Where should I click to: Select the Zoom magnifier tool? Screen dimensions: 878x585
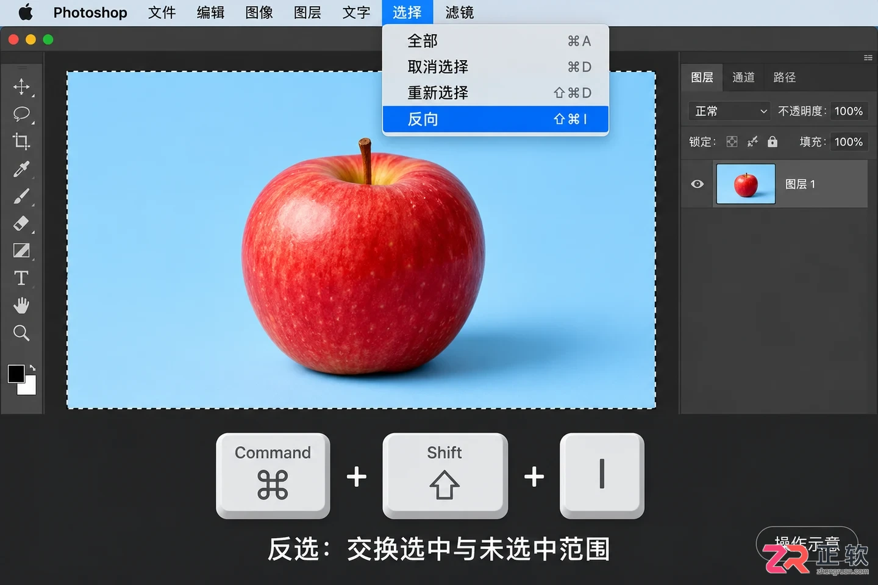[21, 333]
